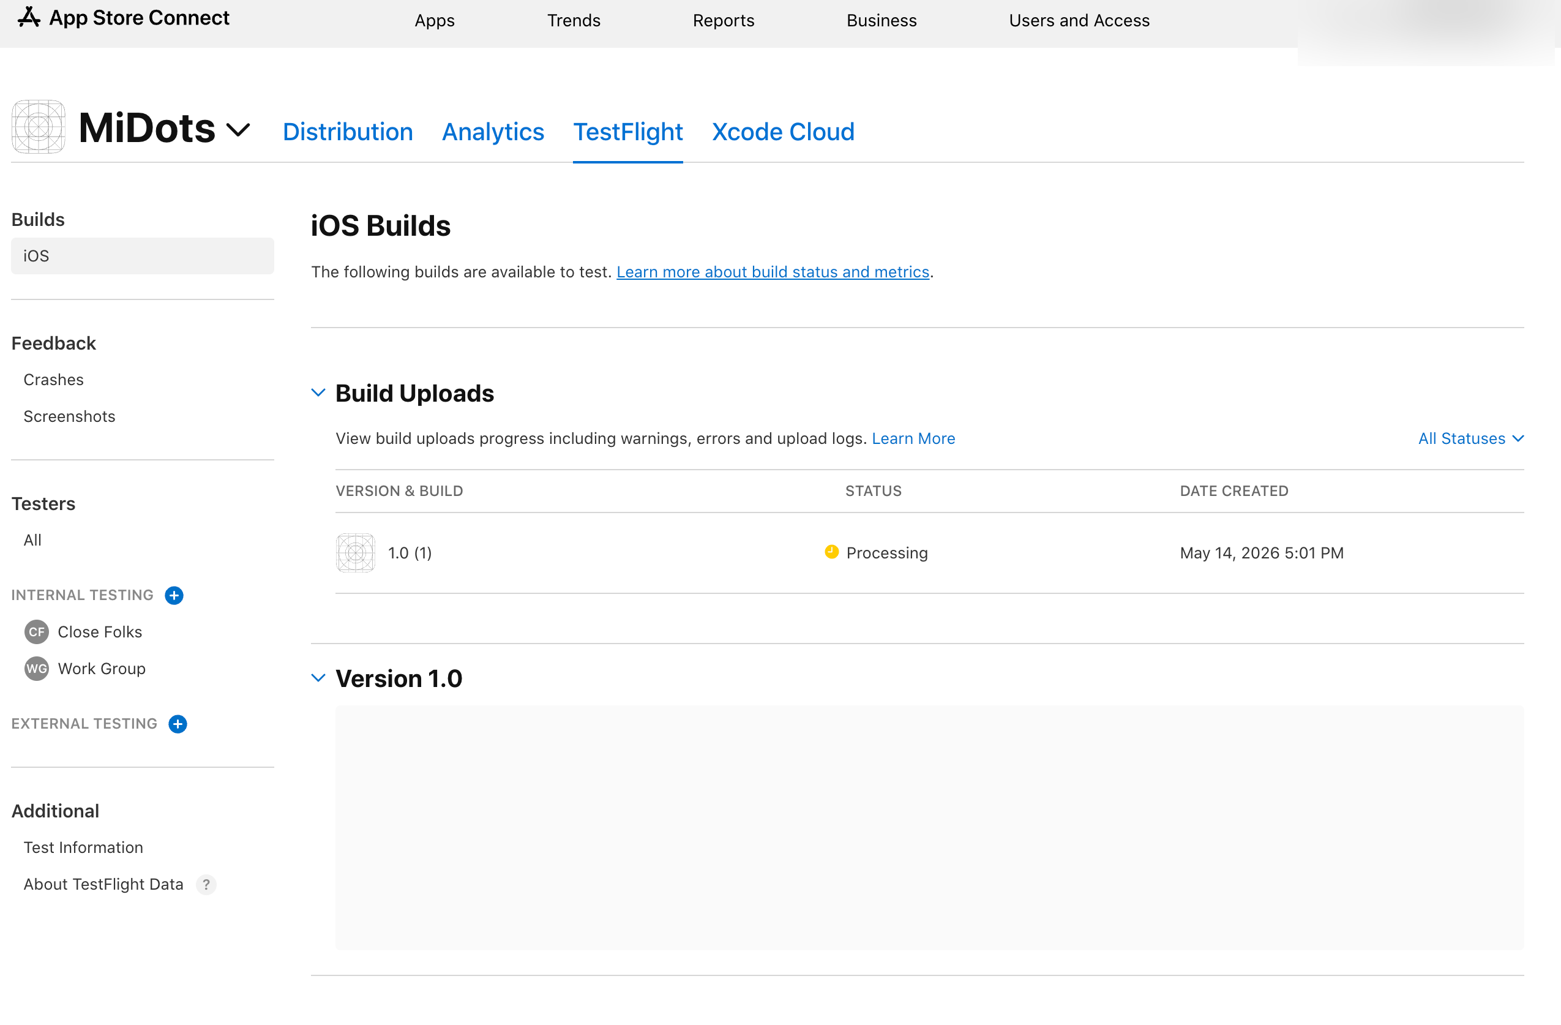The height and width of the screenshot is (1025, 1561).
Task: Collapse the Build Uploads section
Action: coord(318,393)
